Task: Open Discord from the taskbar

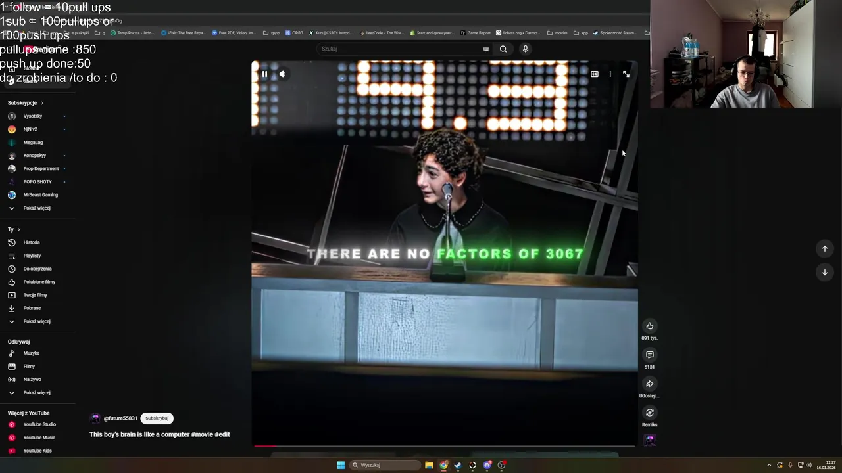Action: [487, 465]
